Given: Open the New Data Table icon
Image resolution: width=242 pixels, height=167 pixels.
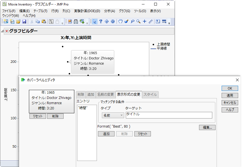Looking at the screenshot, I should tap(6, 21).
